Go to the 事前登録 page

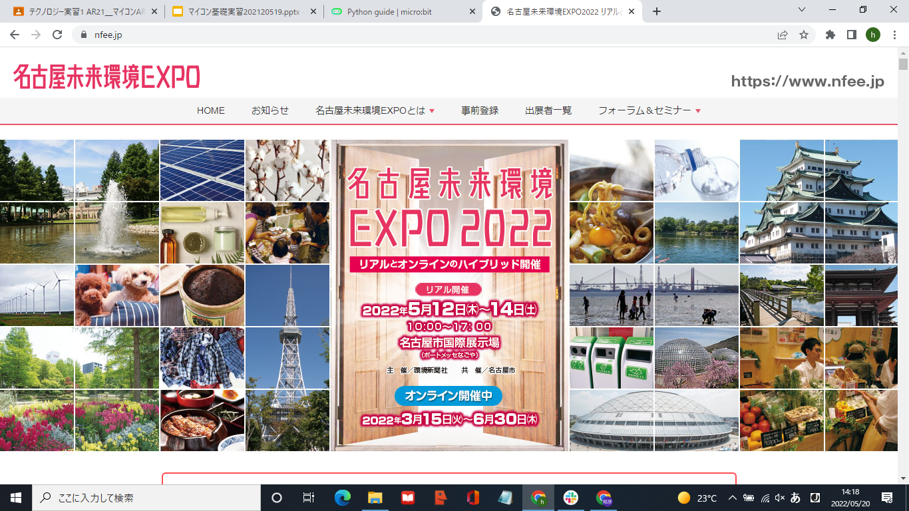tap(480, 110)
